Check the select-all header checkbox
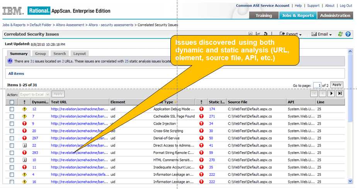This screenshot has height=189, width=357. [x=12, y=102]
